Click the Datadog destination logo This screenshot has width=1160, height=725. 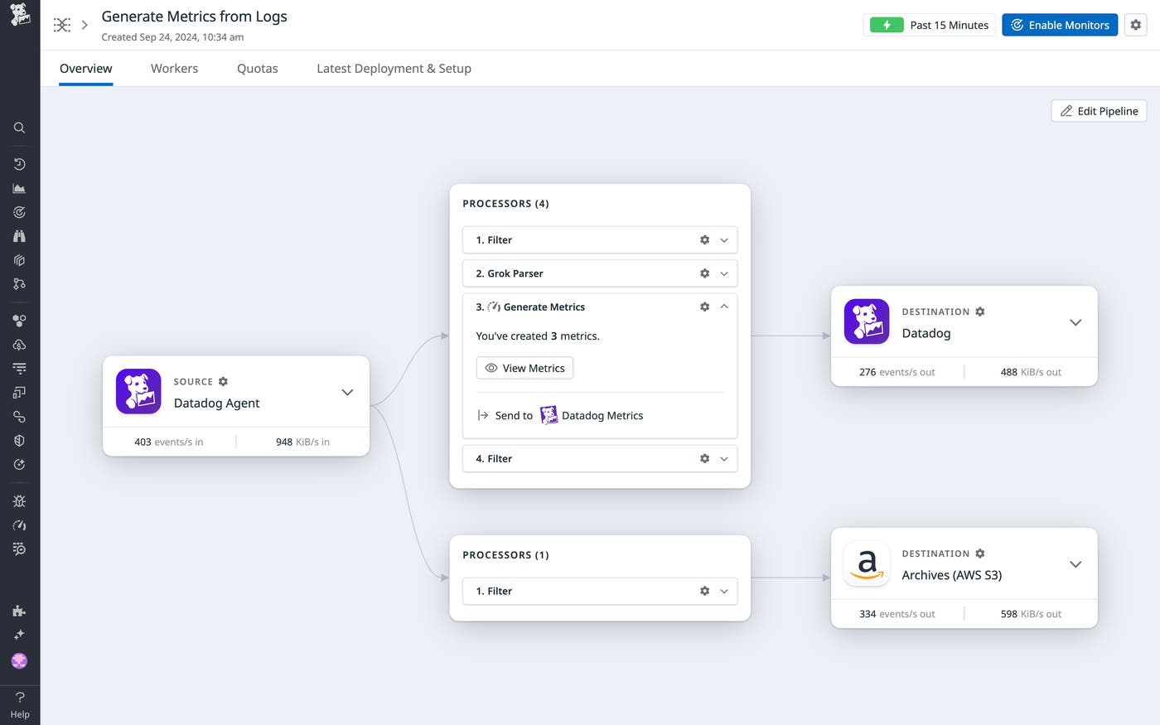(867, 321)
